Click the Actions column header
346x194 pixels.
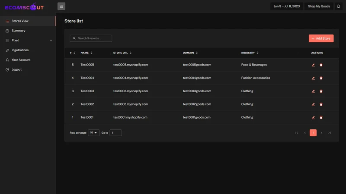click(x=317, y=53)
